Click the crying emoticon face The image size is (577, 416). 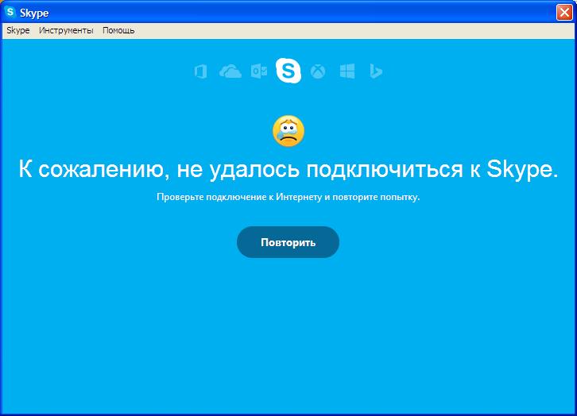coord(288,131)
